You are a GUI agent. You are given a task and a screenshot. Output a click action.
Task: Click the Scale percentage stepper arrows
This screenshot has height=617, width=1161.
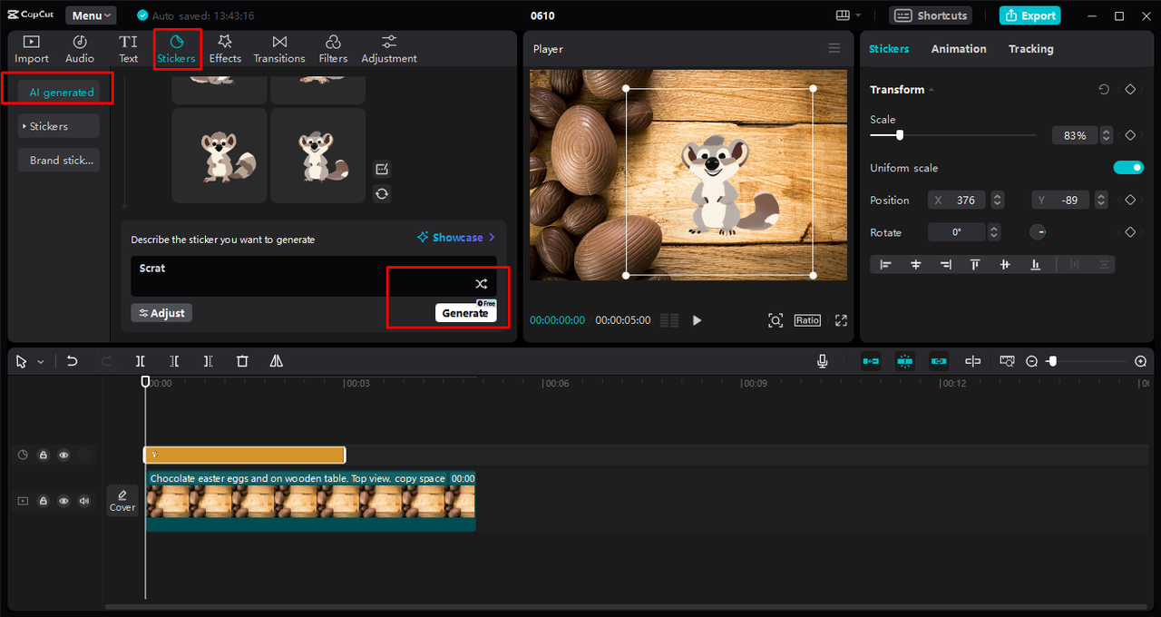(x=1106, y=135)
